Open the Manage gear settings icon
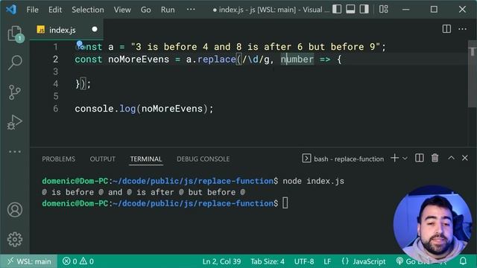Viewport: 477px width, 268px height. point(15,240)
